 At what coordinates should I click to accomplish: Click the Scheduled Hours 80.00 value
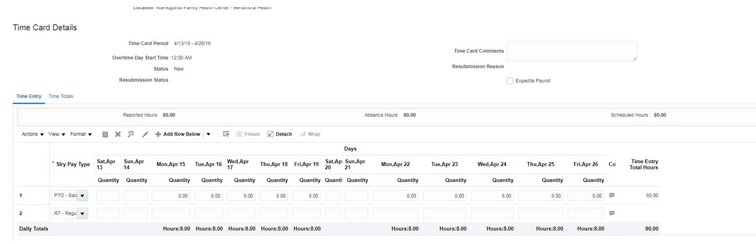660,115
